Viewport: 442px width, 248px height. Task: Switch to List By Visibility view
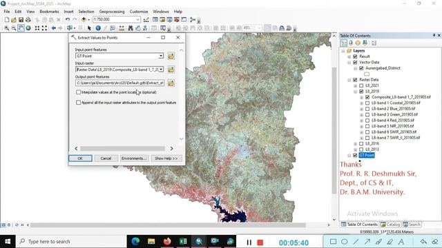(358, 43)
